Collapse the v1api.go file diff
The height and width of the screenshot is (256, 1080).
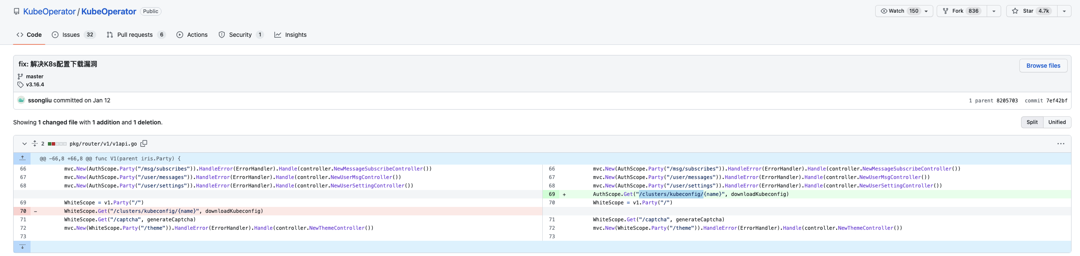click(x=25, y=144)
